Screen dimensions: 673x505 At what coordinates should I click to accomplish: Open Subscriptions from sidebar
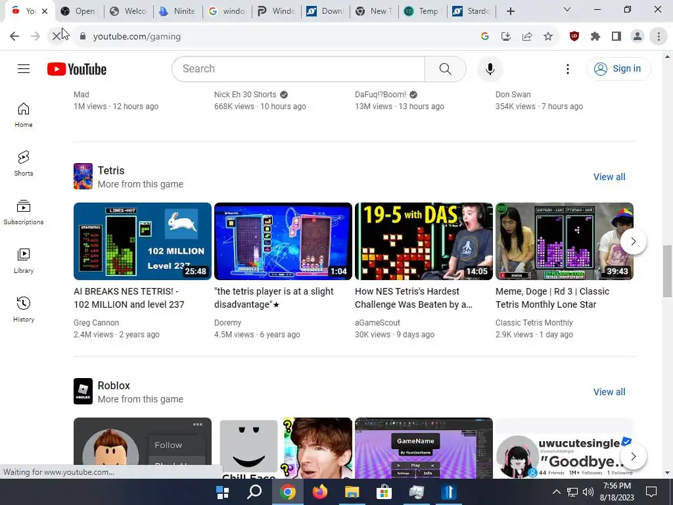24,212
